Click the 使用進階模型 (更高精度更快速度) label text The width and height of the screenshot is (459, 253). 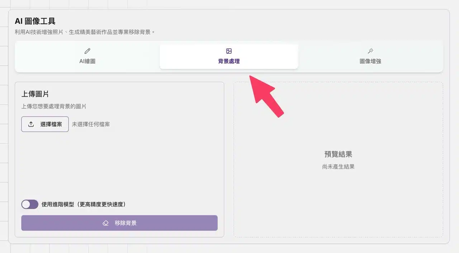tap(84, 204)
